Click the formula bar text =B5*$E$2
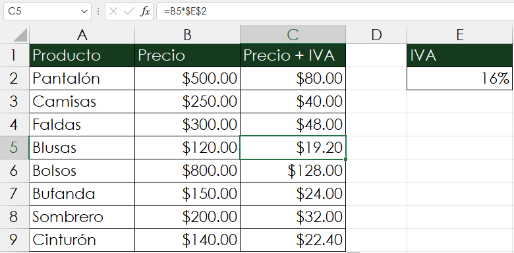514x253 pixels. (x=186, y=11)
